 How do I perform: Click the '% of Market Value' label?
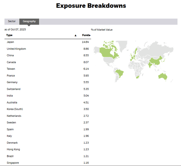tap(102, 30)
